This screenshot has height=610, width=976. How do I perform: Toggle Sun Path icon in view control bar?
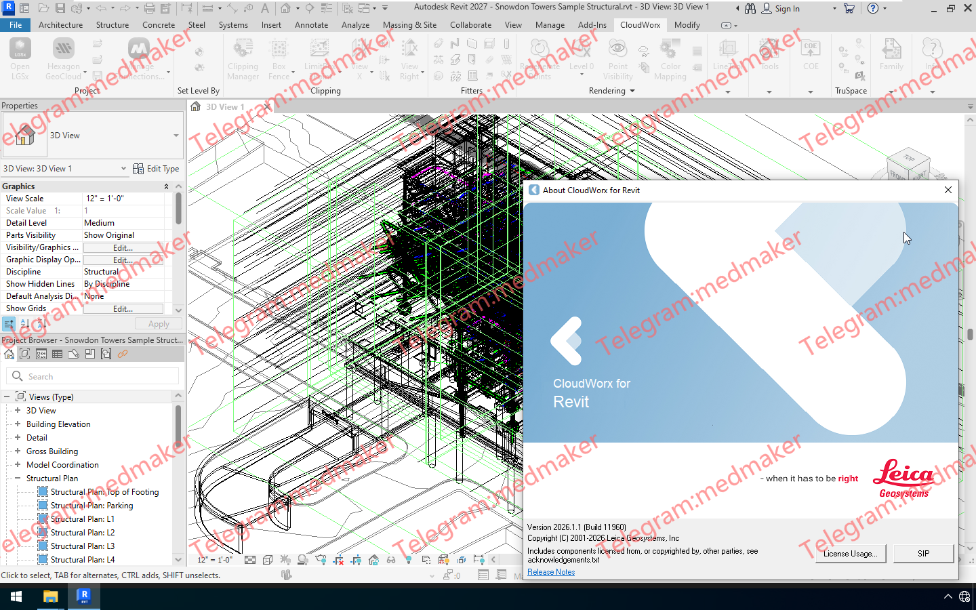point(285,560)
